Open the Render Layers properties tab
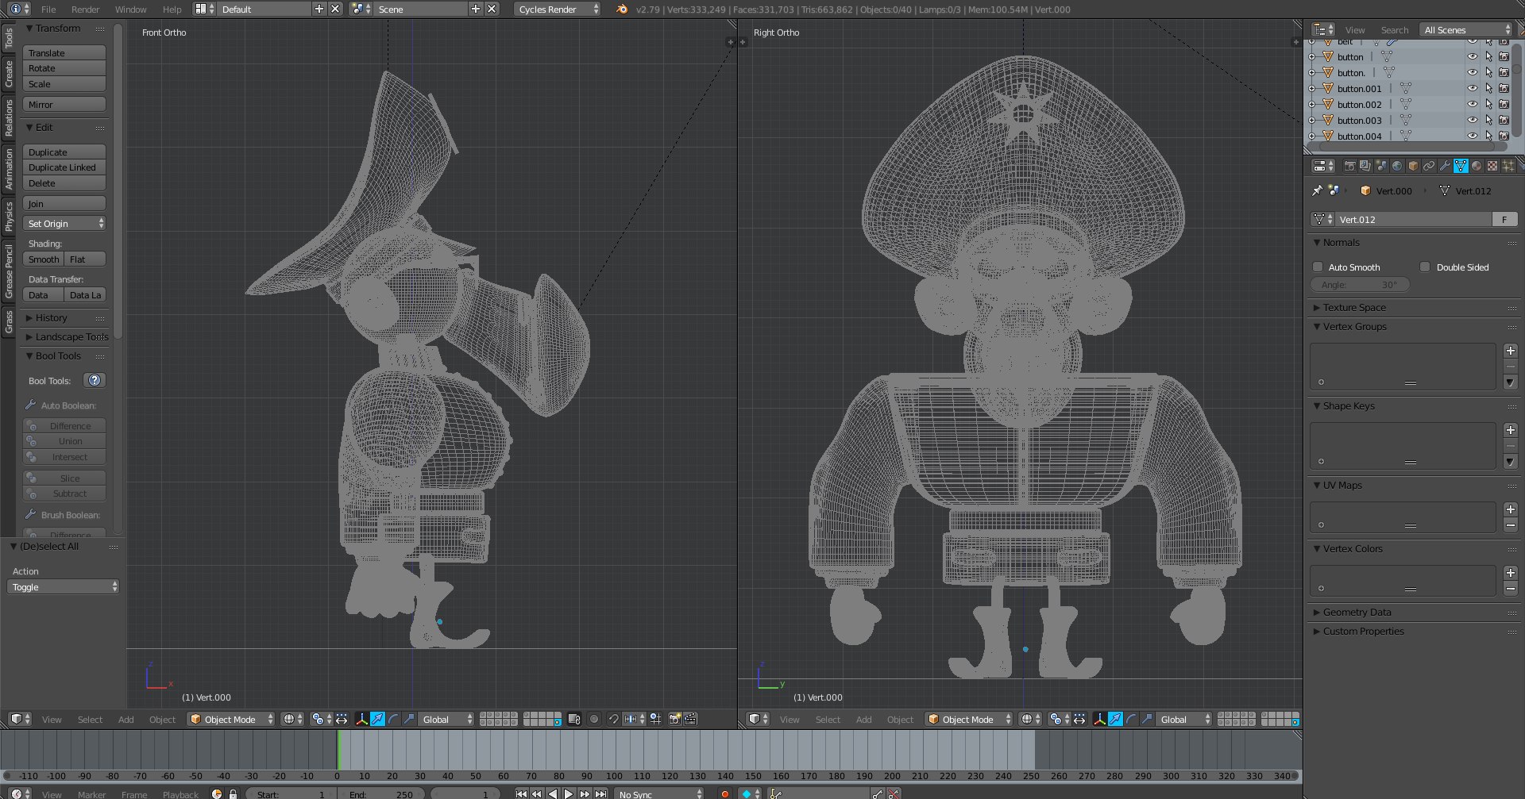Viewport: 1525px width, 799px height. 1365,166
